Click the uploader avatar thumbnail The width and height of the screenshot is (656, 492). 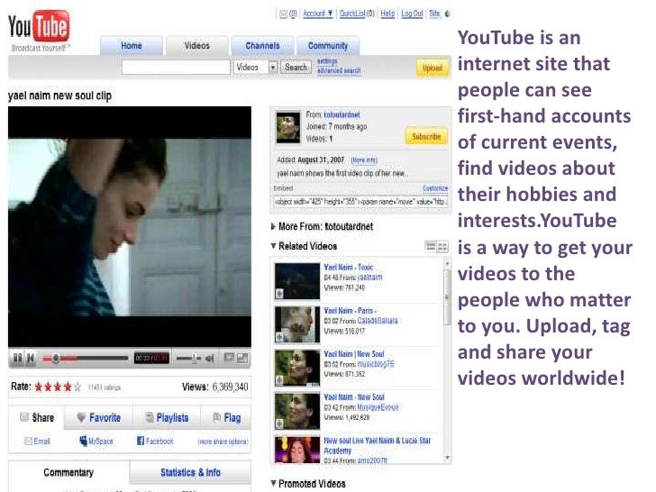[287, 127]
